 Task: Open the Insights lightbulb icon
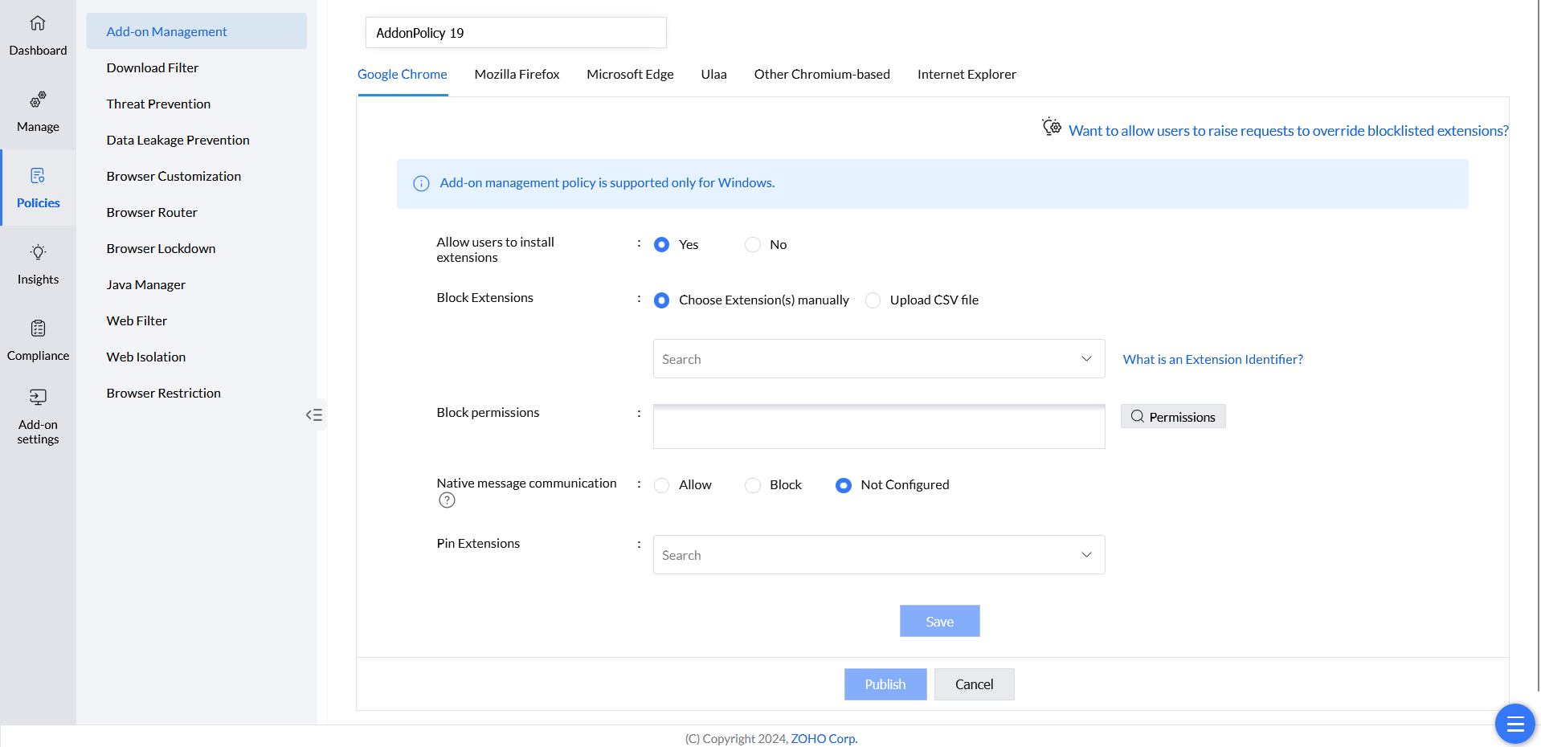(x=38, y=252)
